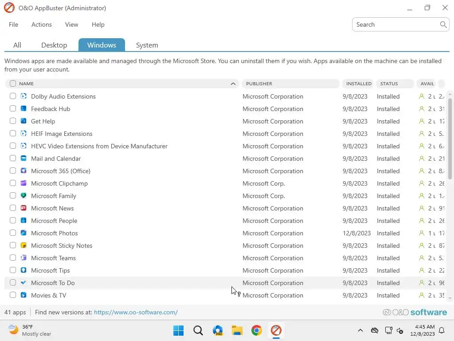454x341 pixels.
Task: Click the Microsoft People icon
Action: pyautogui.click(x=24, y=221)
